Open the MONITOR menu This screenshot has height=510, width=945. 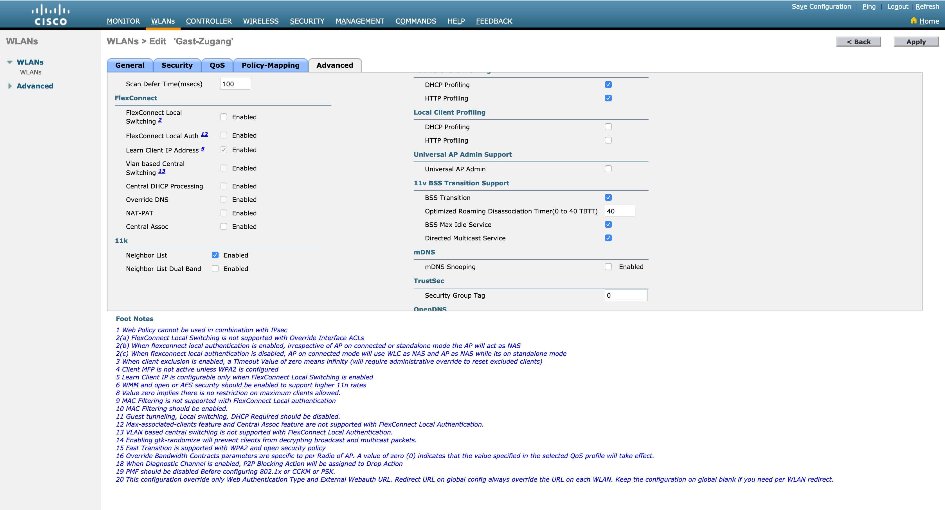[123, 21]
